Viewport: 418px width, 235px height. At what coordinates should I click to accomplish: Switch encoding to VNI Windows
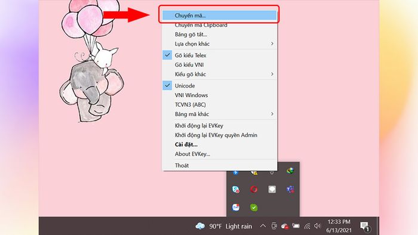[x=219, y=95]
